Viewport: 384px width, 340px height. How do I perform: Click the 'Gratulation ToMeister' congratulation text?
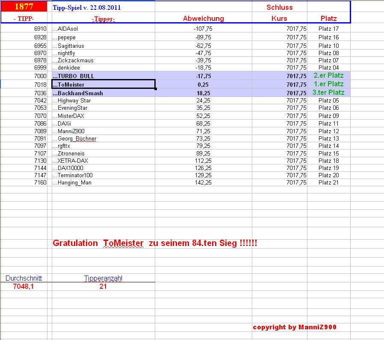(155, 243)
